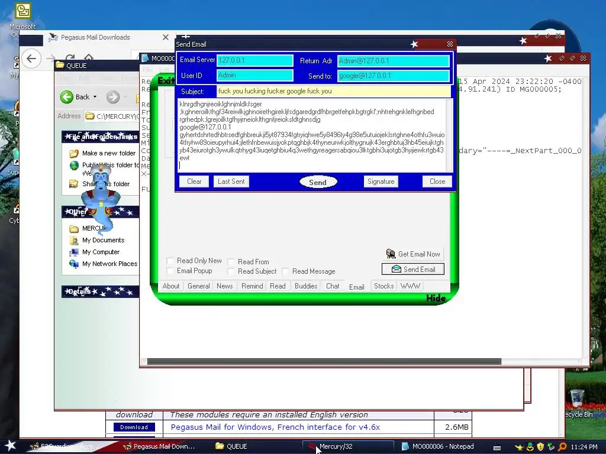Enable the Read Only New checkbox

[x=170, y=261]
